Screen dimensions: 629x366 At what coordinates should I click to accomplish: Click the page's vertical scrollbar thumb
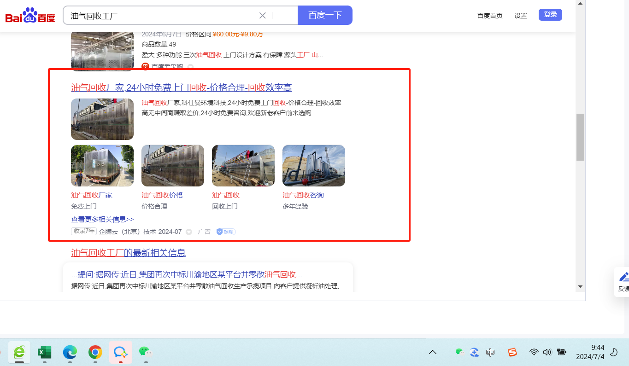[x=580, y=137]
